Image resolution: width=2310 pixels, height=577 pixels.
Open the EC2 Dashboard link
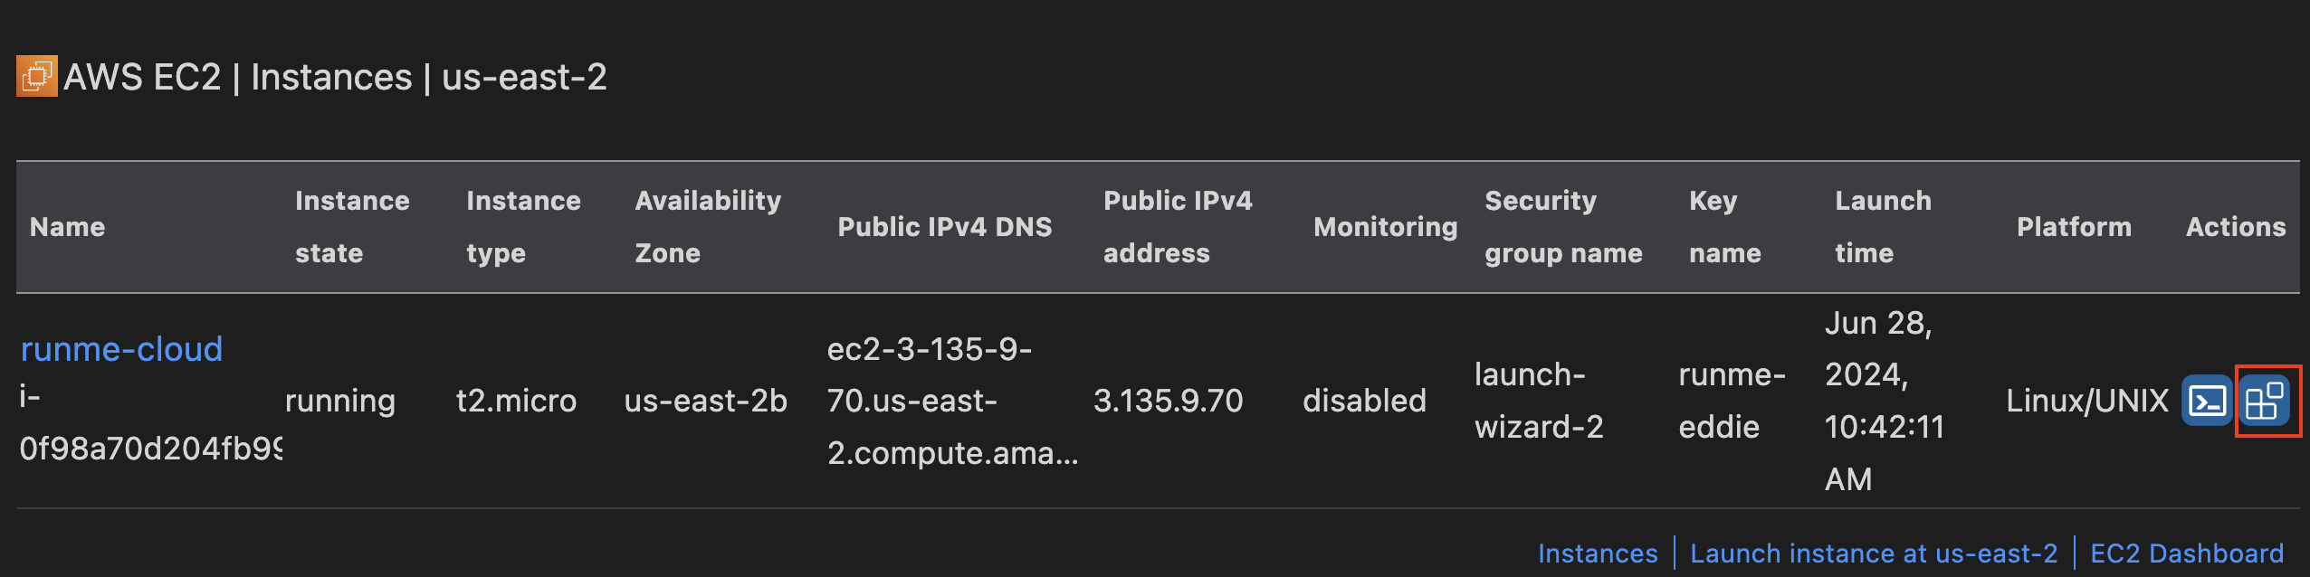tap(2186, 553)
